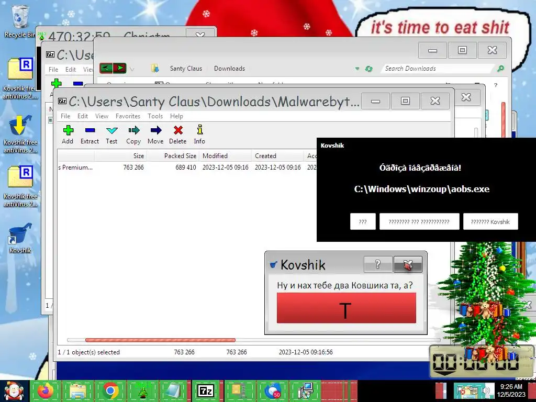Select first Kovshik free antiVirus archive desktop icon
Viewport: 536px width, 402px height.
(20, 79)
